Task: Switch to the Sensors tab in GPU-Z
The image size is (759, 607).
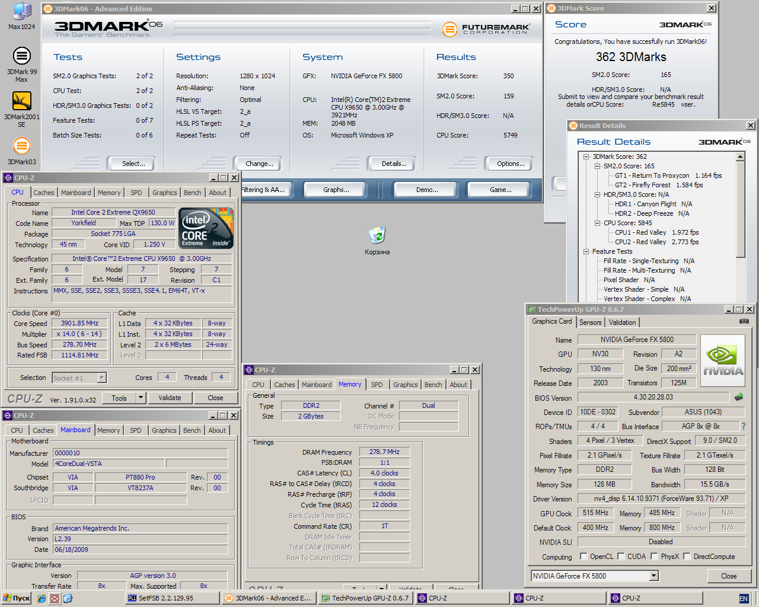Action: 590,322
